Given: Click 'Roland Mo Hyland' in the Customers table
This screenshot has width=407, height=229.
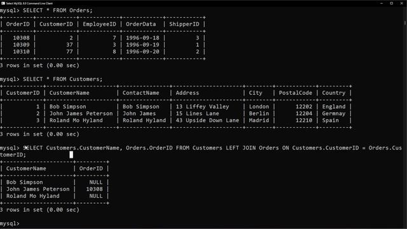Looking at the screenshot, I should pyautogui.click(x=76, y=120).
